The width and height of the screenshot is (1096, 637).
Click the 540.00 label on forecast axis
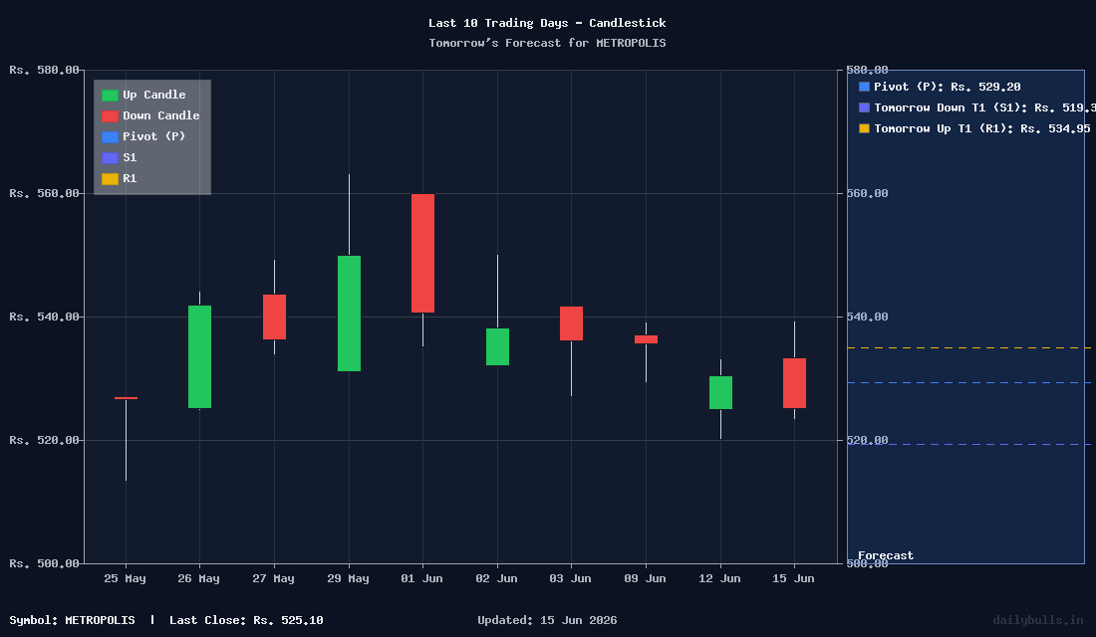(x=868, y=318)
